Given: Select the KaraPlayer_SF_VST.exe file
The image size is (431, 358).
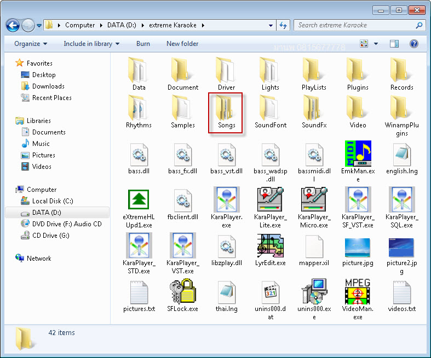Looking at the screenshot, I should (358, 208).
